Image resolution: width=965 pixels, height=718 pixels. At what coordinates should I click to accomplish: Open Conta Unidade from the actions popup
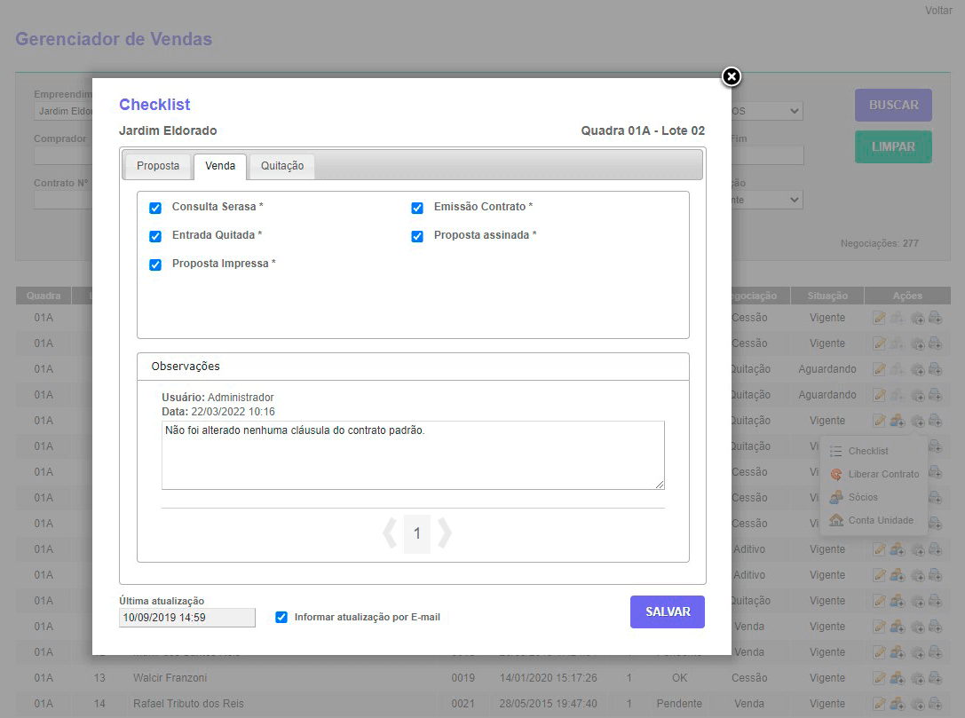pos(880,520)
